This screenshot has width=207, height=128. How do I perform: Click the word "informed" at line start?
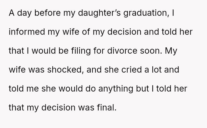[27, 32]
